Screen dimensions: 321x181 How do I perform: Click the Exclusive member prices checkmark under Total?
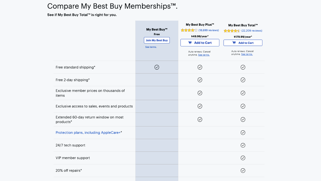click(x=243, y=93)
